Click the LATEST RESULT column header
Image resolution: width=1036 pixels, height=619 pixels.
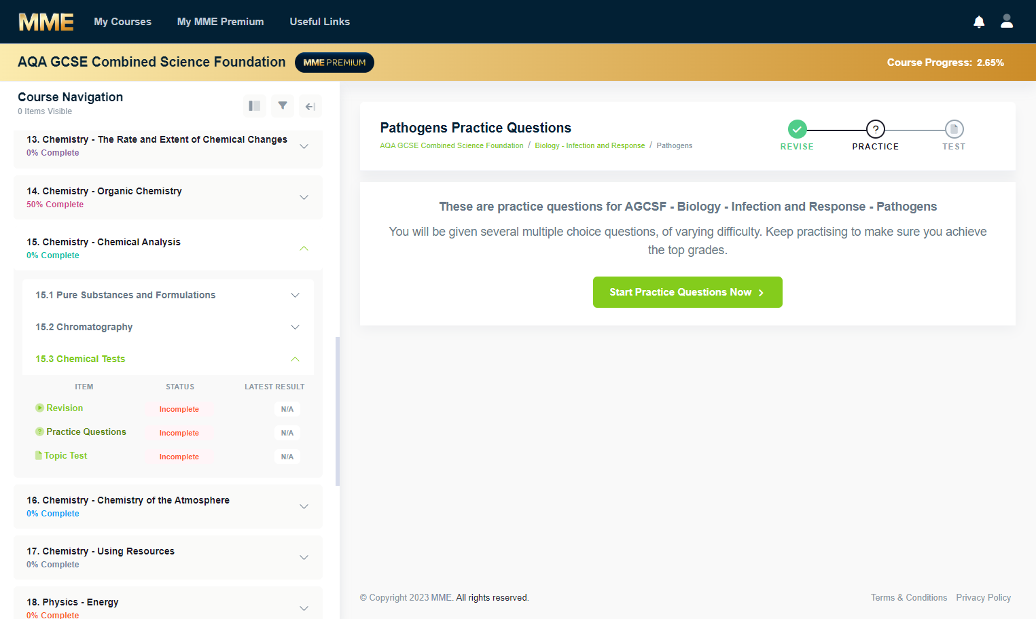(274, 387)
